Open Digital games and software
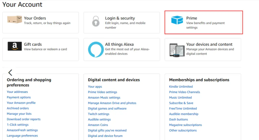259x140 pixels. tap(107, 108)
